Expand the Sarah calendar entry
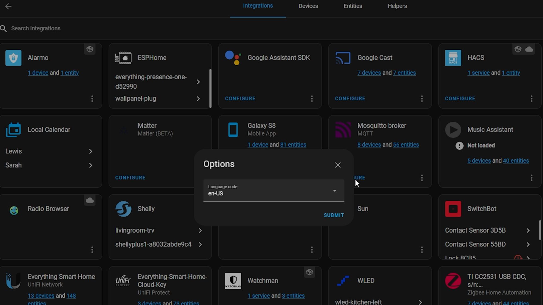 tap(91, 165)
